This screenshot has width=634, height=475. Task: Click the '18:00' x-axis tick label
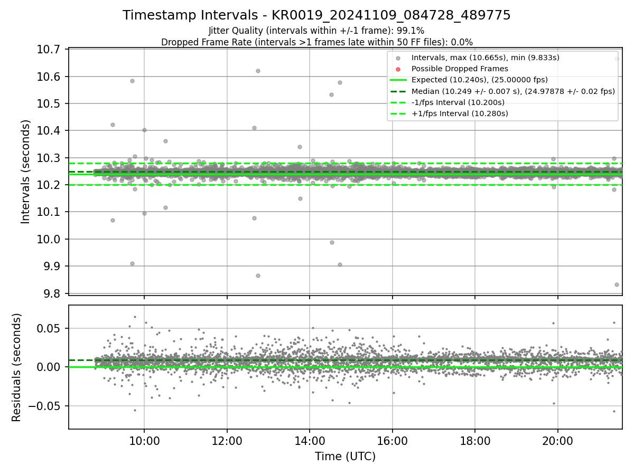pyautogui.click(x=475, y=441)
